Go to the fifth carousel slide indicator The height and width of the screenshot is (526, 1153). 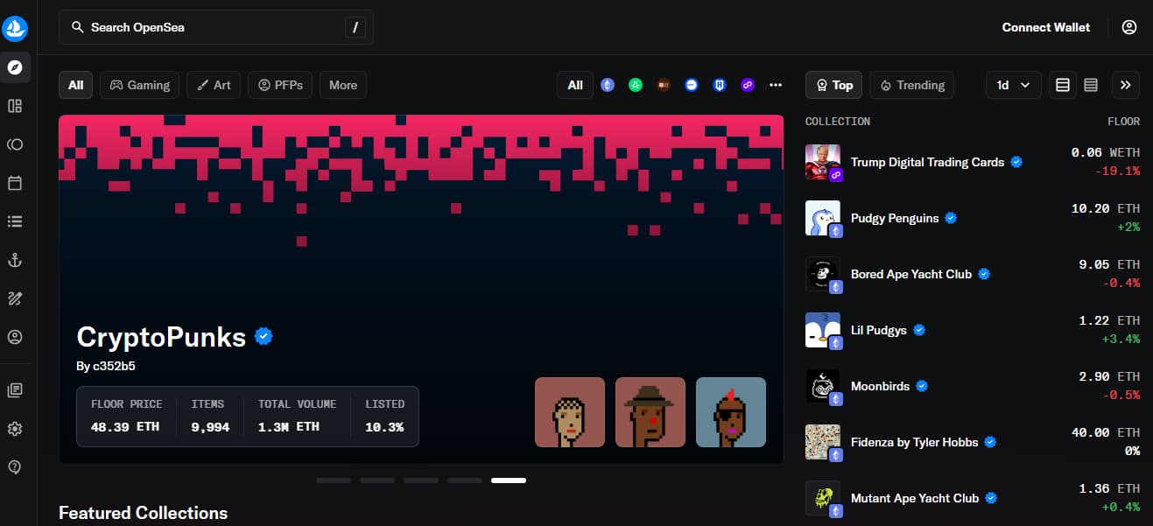509,480
